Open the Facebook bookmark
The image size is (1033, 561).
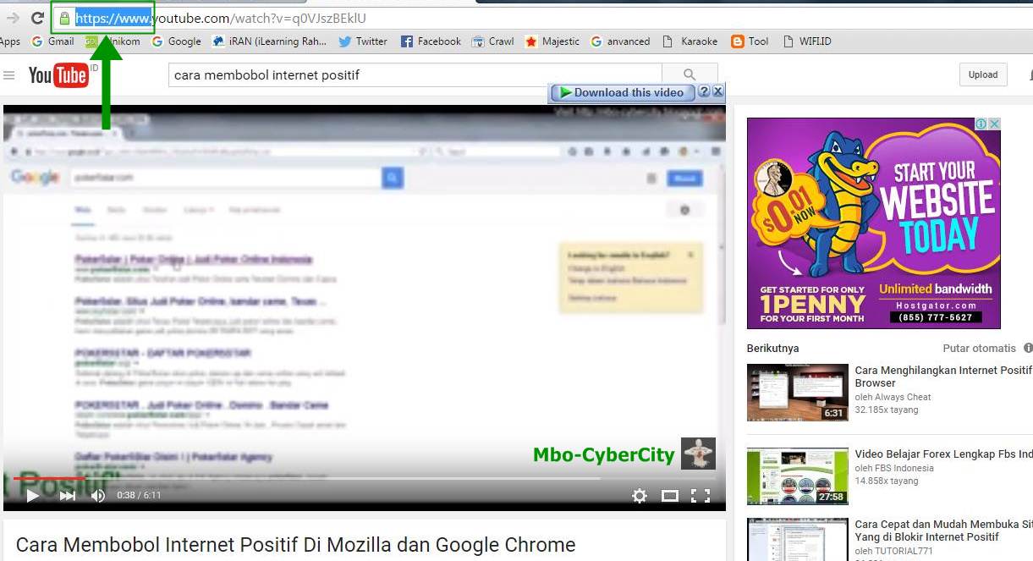tap(431, 41)
